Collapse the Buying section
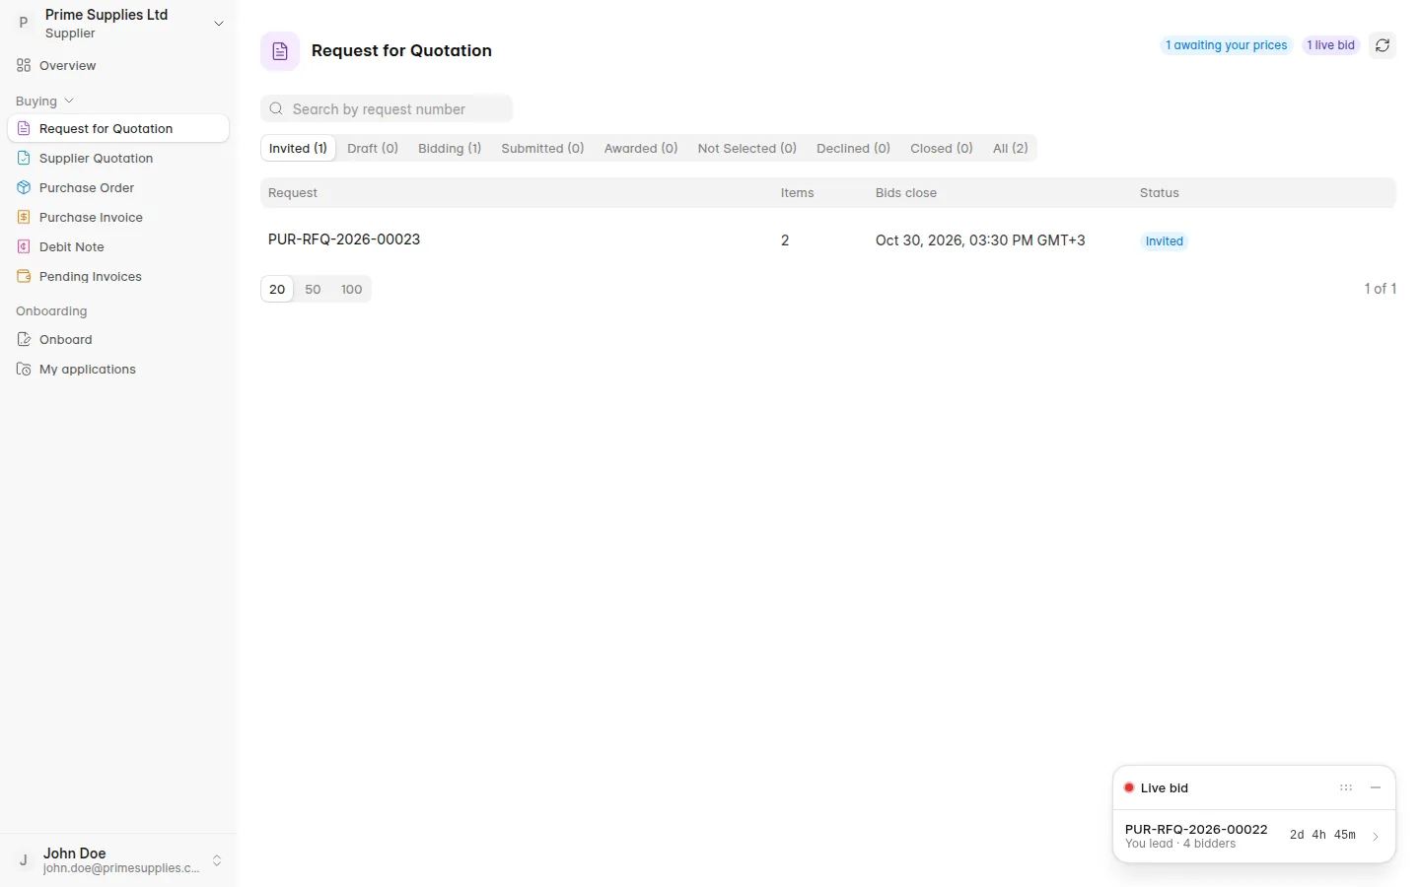 tap(44, 101)
